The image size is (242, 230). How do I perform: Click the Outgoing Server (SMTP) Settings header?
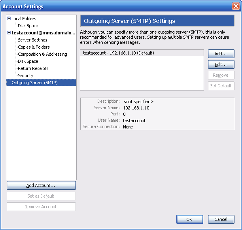pos(157,21)
